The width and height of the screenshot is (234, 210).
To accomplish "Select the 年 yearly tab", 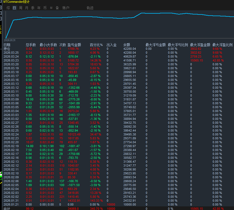I will (x=39, y=8).
